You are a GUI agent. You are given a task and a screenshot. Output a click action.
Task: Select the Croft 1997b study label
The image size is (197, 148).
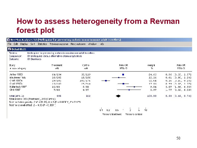[16, 84]
